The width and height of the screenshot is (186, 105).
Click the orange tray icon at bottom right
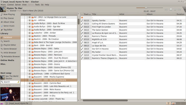point(173,103)
